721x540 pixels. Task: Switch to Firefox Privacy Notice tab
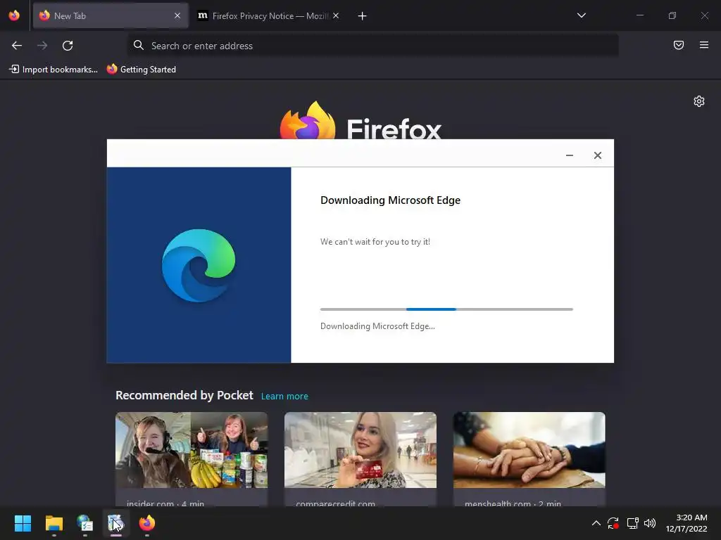pyautogui.click(x=270, y=15)
